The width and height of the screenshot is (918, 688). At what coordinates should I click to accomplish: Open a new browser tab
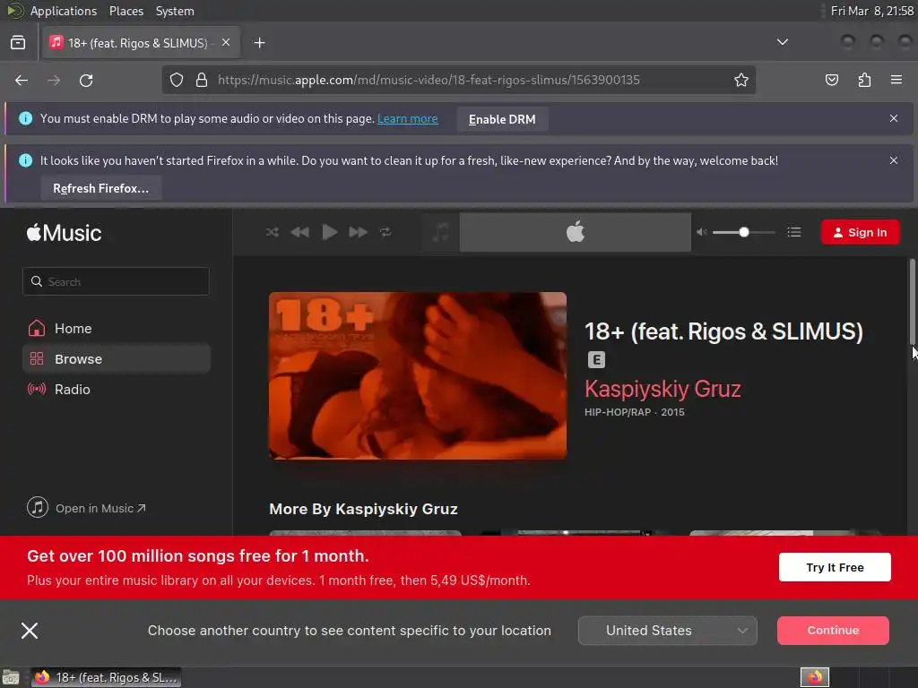[x=259, y=43]
